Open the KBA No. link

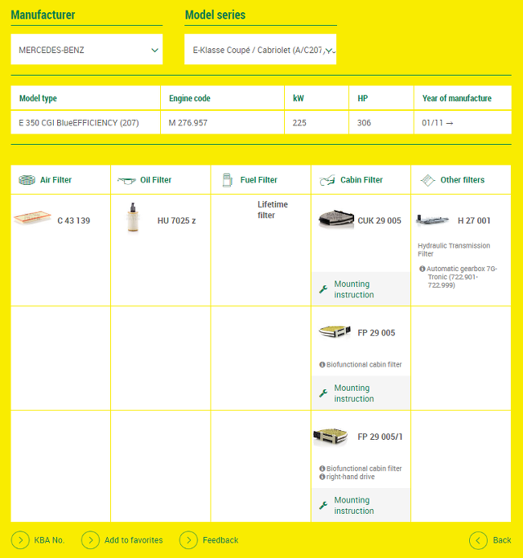point(49,540)
